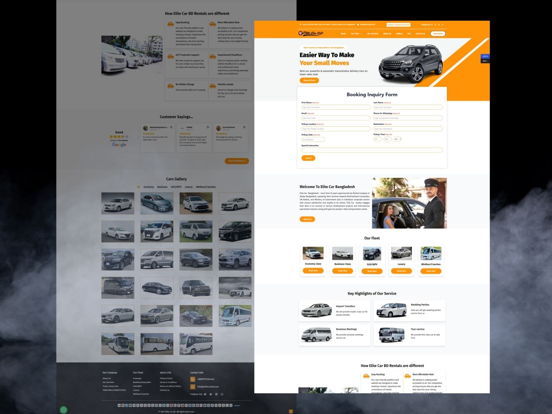552x414 pixels.
Task: Click View All Review button
Action: pyautogui.click(x=237, y=161)
